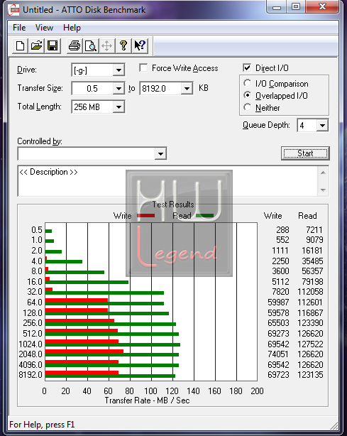Open the Queue Depth dropdown
The width and height of the screenshot is (347, 436).
point(322,126)
